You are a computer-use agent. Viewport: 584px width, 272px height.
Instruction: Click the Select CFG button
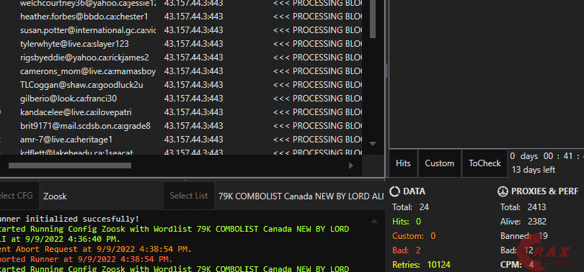click(x=19, y=196)
